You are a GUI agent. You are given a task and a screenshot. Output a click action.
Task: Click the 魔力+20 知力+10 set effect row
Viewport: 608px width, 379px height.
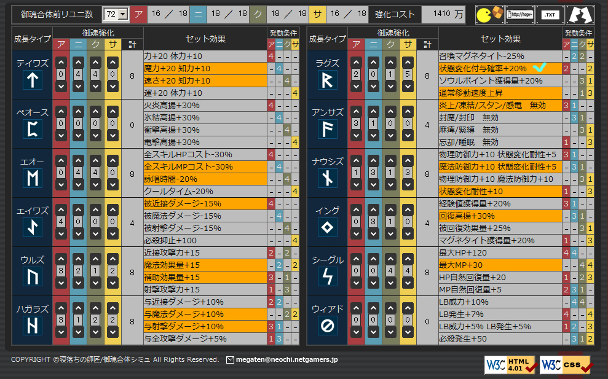(x=205, y=69)
